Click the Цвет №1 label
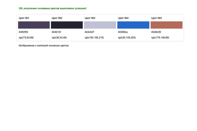The width and height of the screenshot is (197, 131). pyautogui.click(x=24, y=18)
